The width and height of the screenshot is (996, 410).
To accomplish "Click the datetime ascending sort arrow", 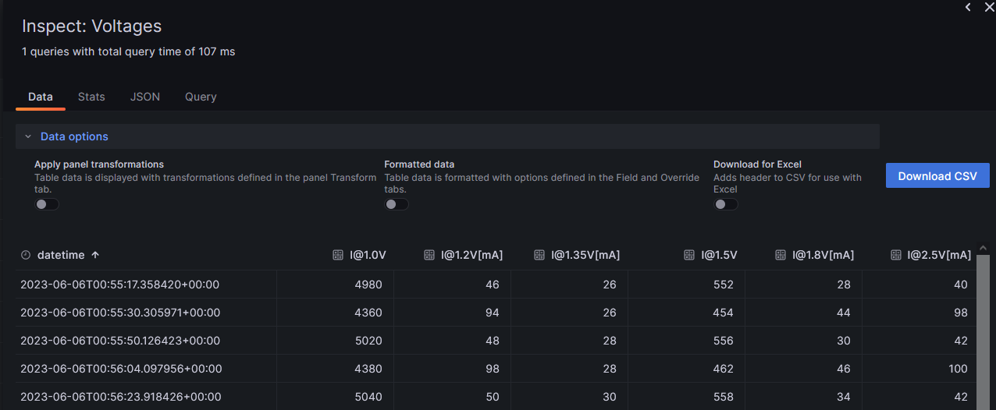I will (95, 255).
